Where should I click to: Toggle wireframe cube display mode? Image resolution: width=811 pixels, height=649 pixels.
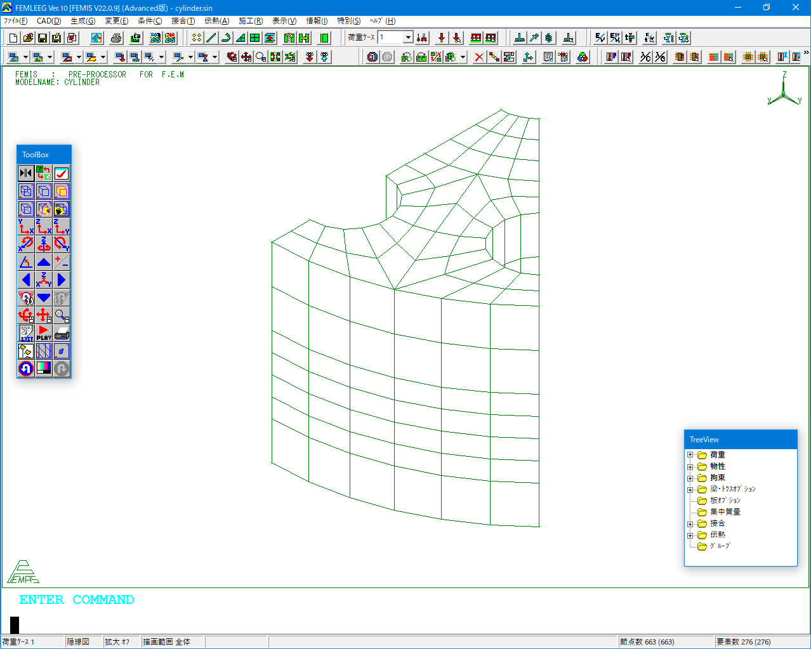coord(26,191)
